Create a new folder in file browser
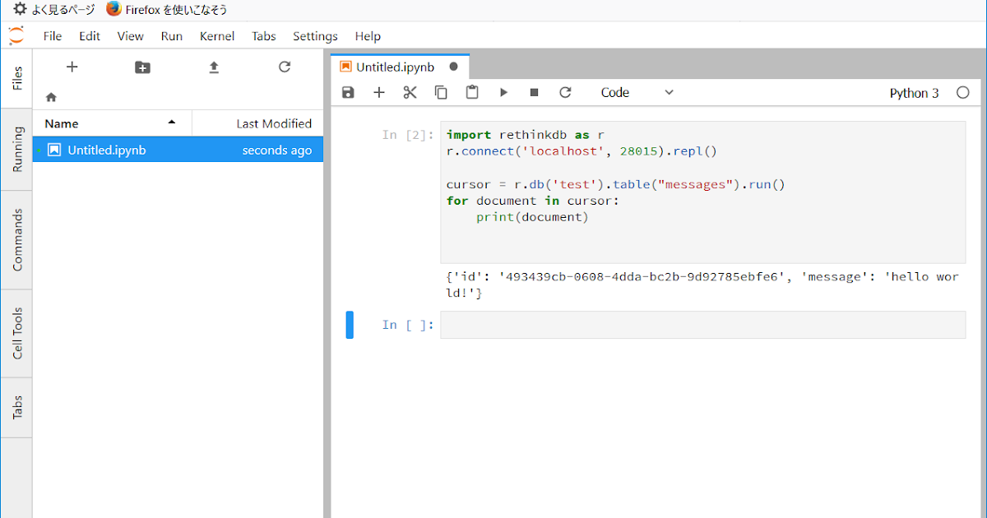 (142, 67)
